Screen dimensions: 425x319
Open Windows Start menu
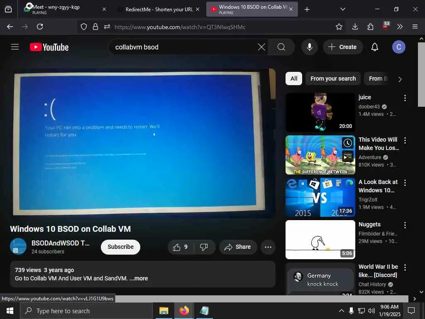10,311
